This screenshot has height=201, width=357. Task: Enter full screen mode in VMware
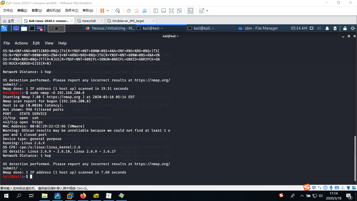(171, 11)
